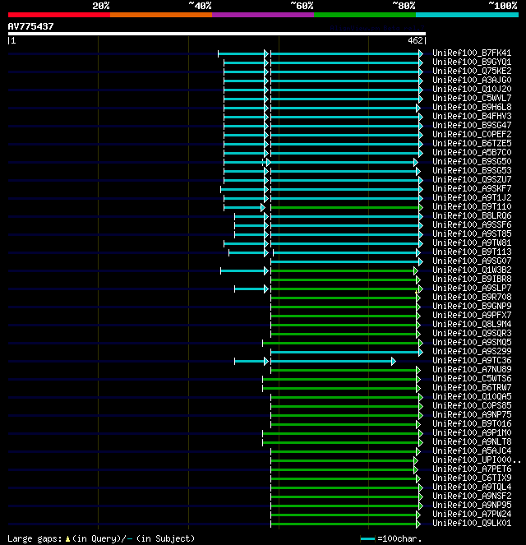Select the UniRef100_A9TQL4 label

[472, 487]
